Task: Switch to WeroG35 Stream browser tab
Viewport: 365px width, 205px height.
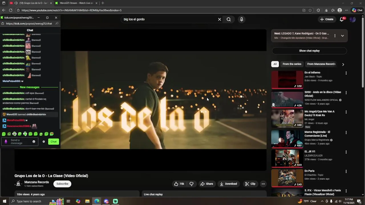Action: point(76,3)
